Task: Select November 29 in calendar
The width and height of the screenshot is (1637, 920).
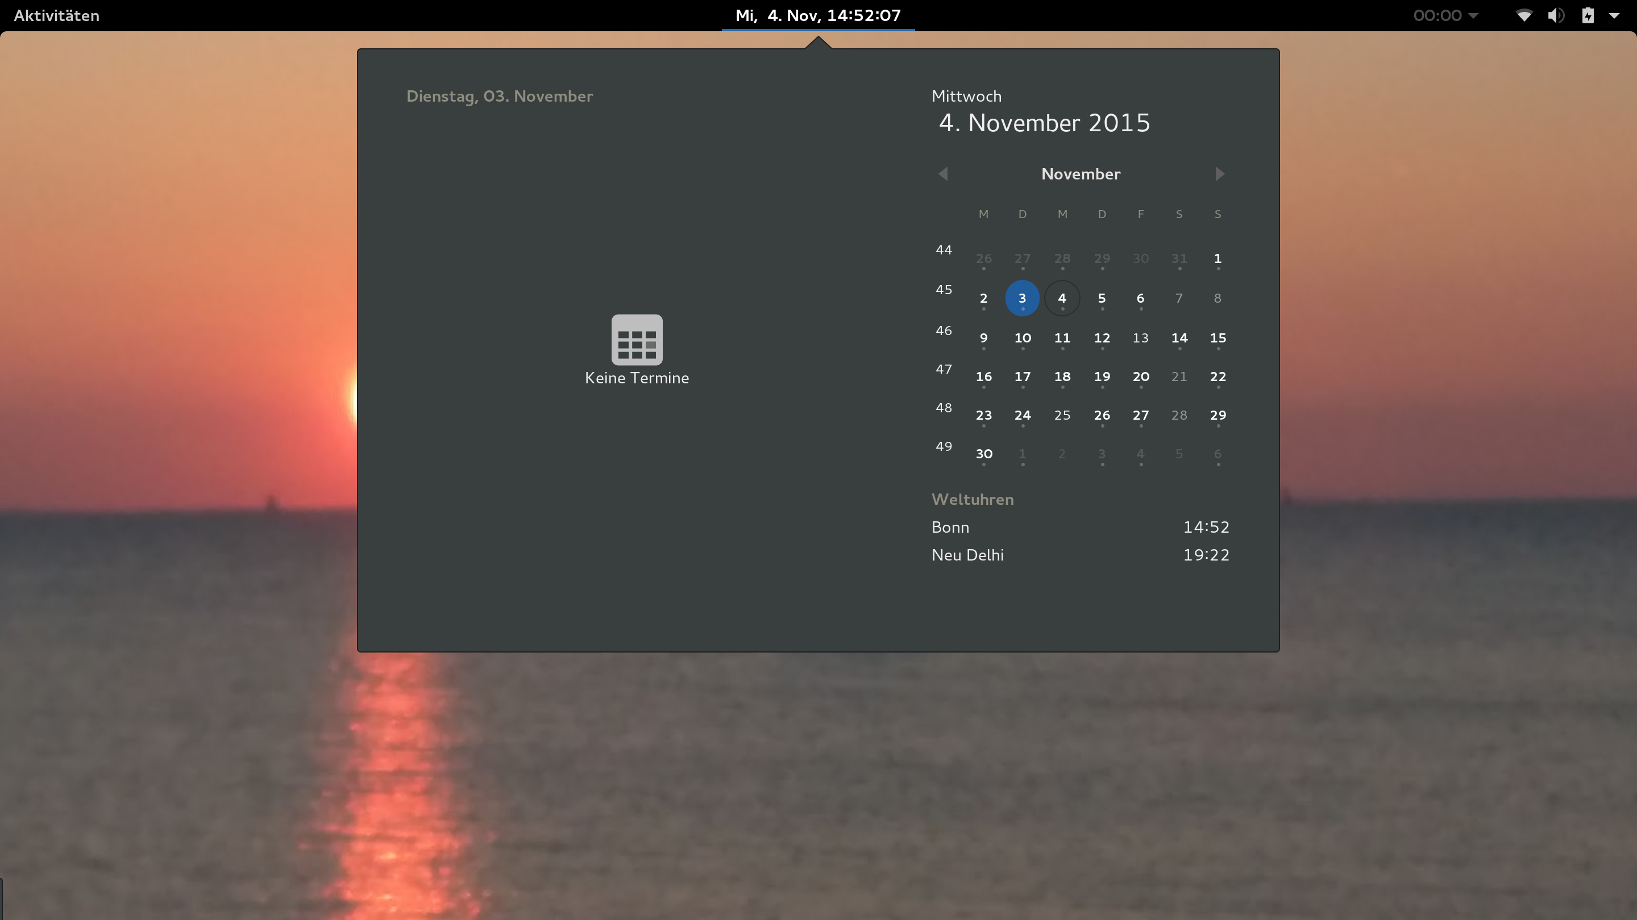Action: [1218, 416]
